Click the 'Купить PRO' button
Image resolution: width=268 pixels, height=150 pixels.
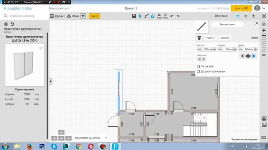click(241, 8)
